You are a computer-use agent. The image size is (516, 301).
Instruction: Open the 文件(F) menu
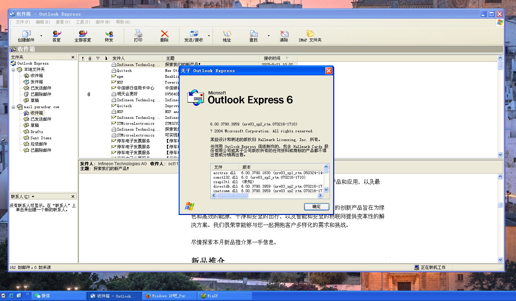pyautogui.click(x=23, y=22)
